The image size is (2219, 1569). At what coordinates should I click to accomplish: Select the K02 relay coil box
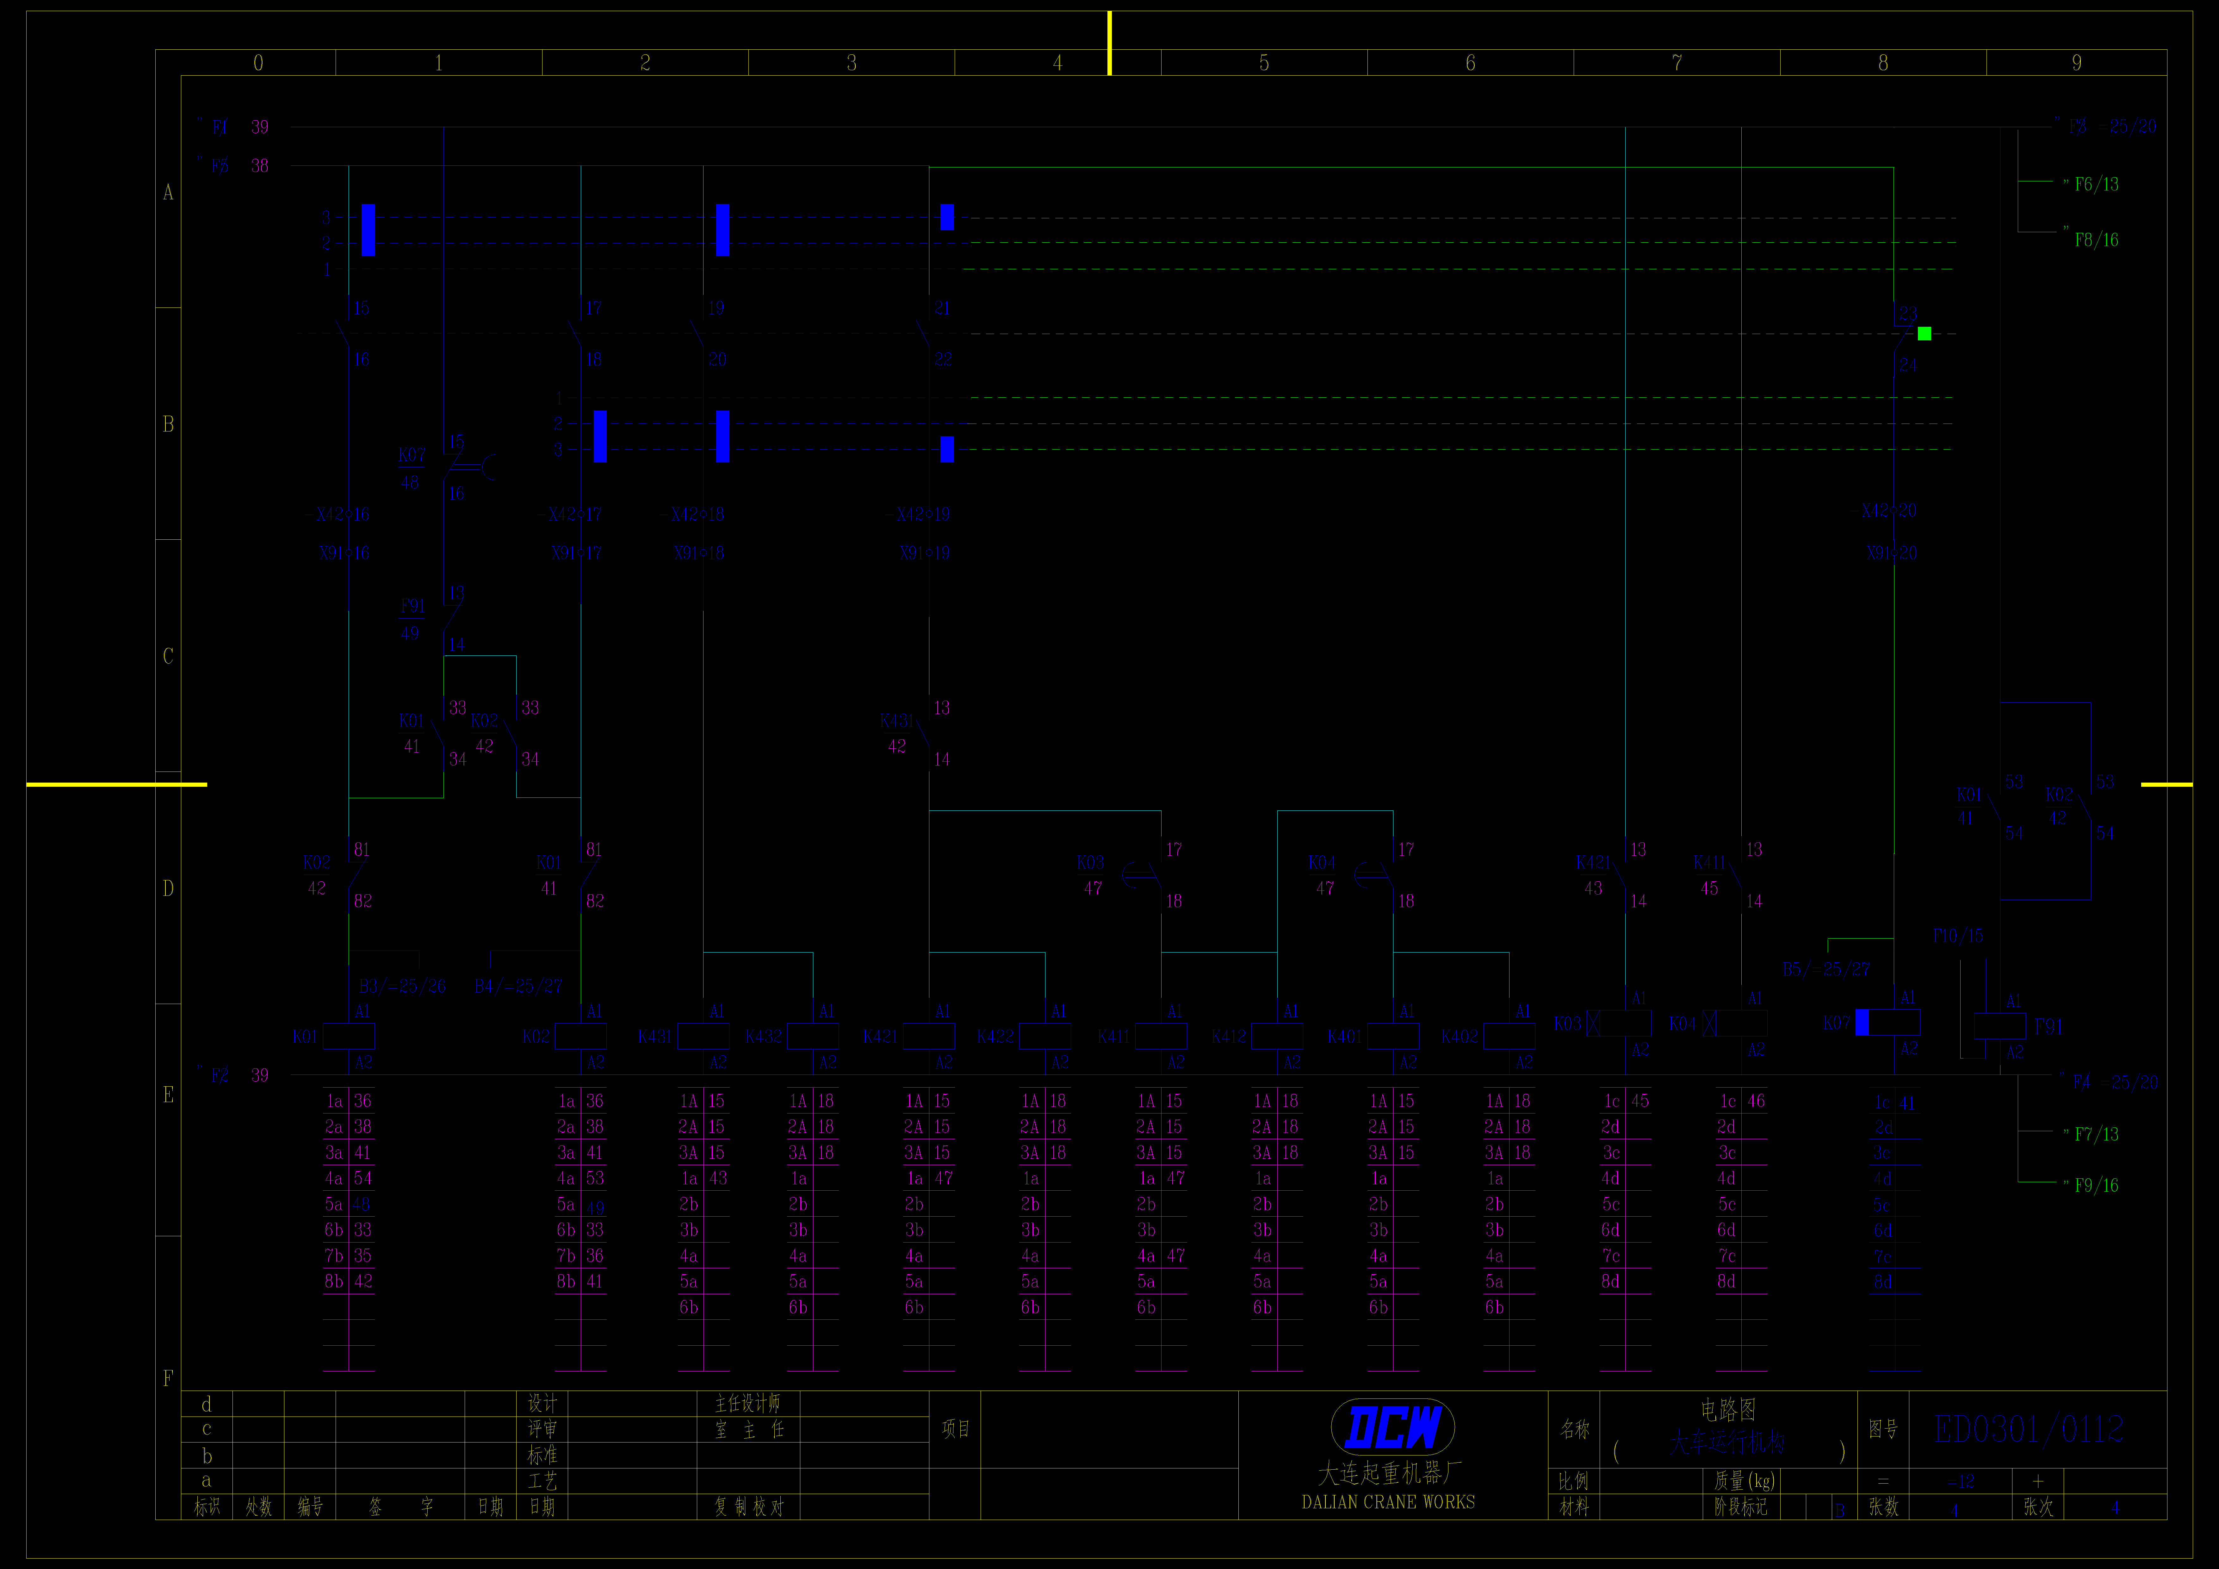point(581,1036)
